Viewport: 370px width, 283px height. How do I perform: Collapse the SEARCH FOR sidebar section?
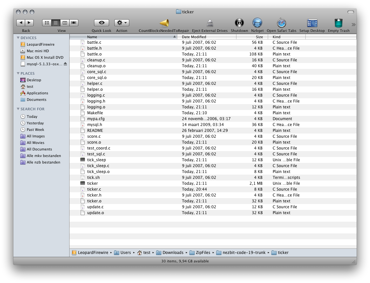pyautogui.click(x=18, y=109)
